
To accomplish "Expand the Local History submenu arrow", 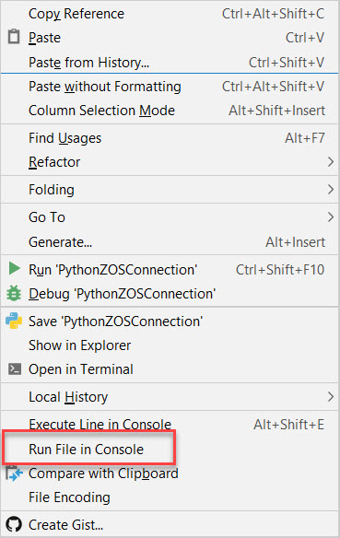I will (x=331, y=397).
